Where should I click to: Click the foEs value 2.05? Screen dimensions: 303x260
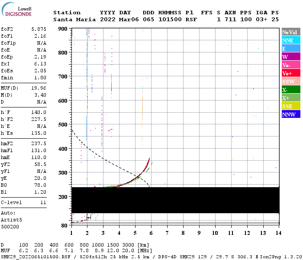tap(40, 71)
